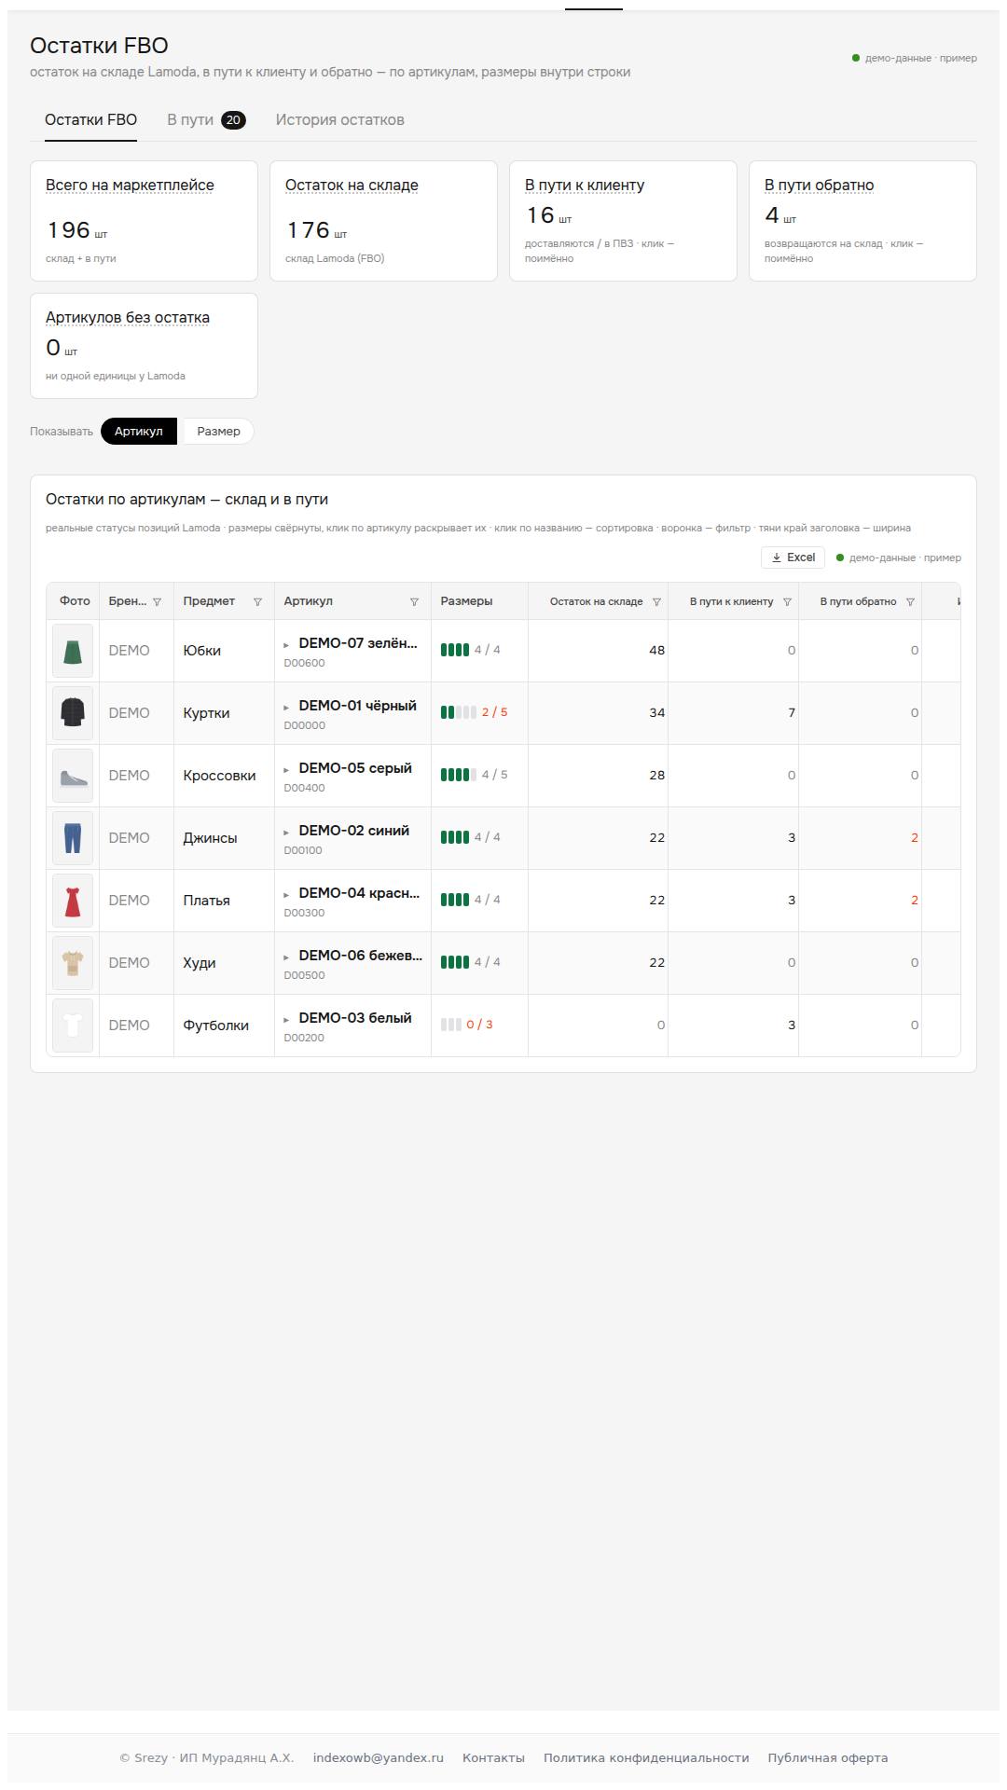Click the Excel download icon
1007x1790 pixels.
click(x=777, y=558)
